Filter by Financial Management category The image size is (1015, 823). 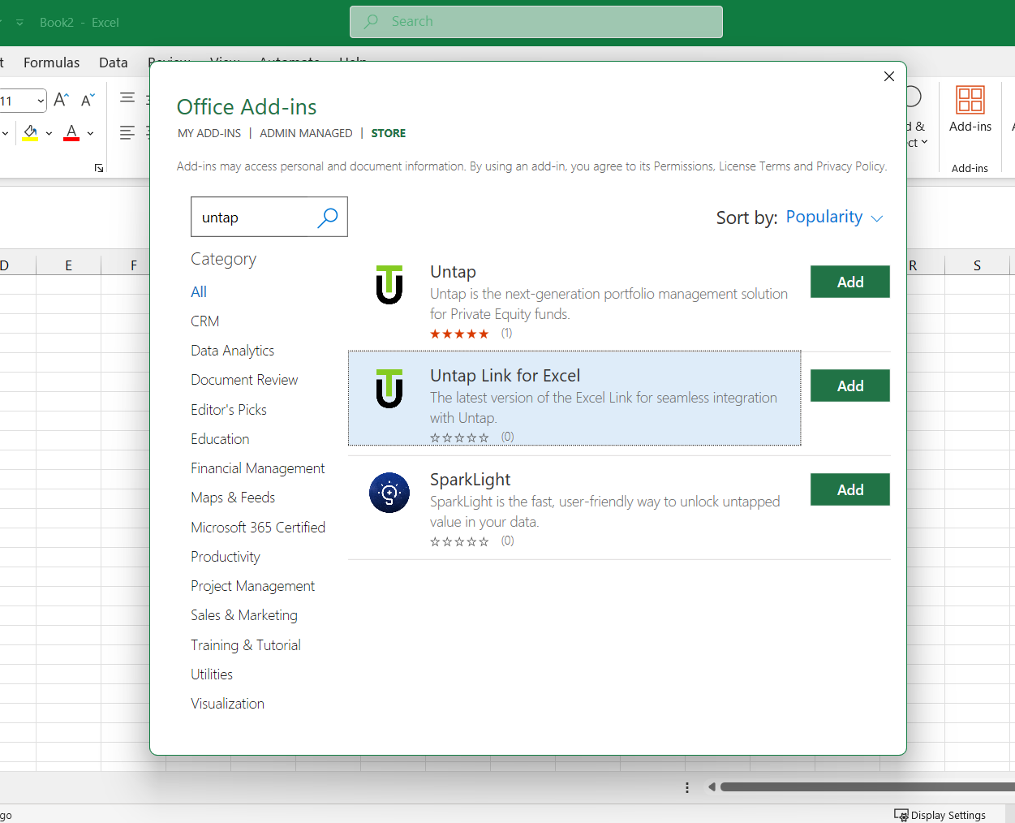click(257, 468)
